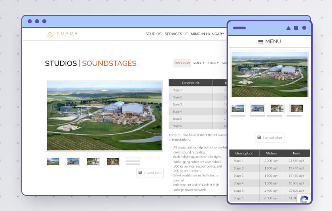Click the Stage 2 row in desktop table
The image size is (332, 211).
click(x=198, y=97)
